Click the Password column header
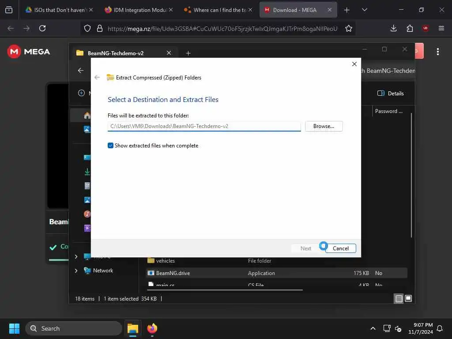 388,111
